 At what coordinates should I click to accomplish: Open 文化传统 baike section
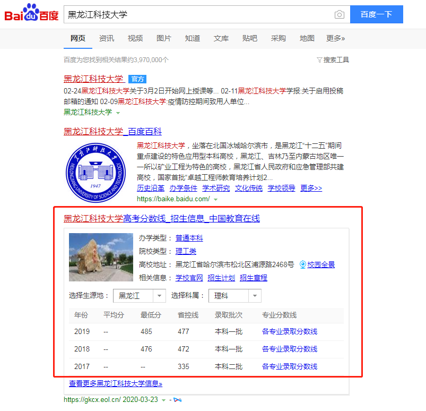tap(249, 188)
